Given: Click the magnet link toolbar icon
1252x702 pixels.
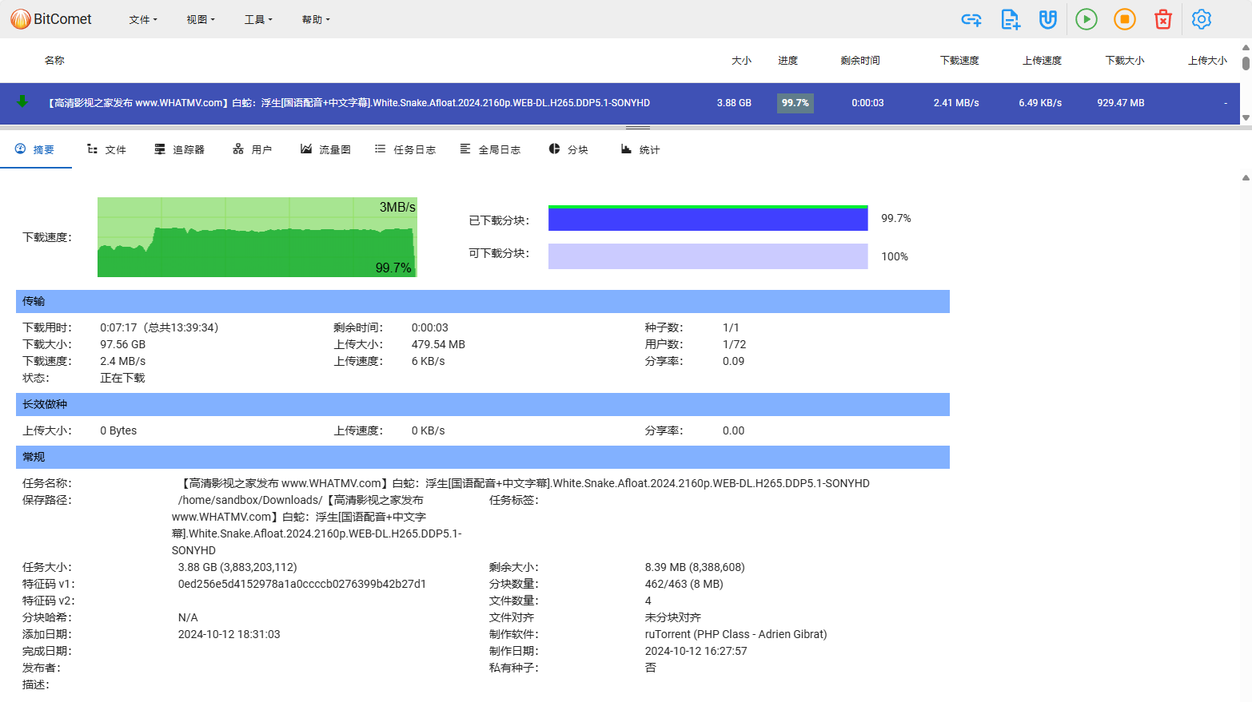Looking at the screenshot, I should pos(1048,19).
